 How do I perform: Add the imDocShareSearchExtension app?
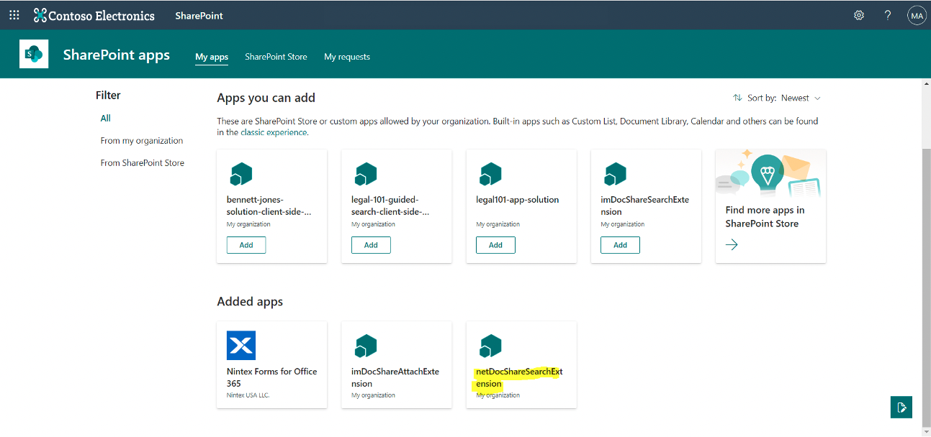(620, 245)
